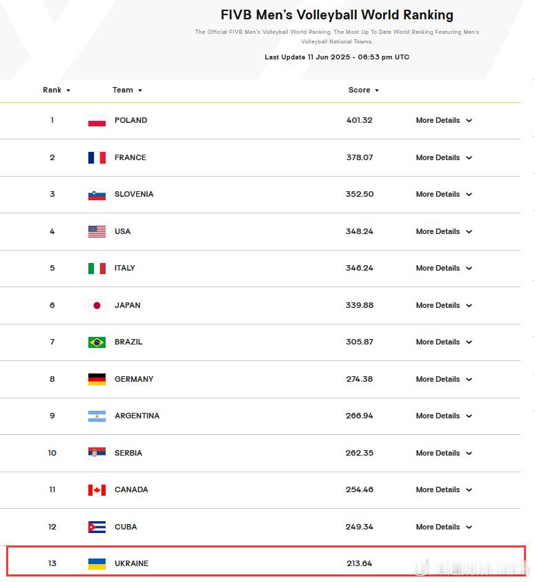Image resolution: width=535 pixels, height=582 pixels.
Task: Select the Japan flag icon
Action: tap(97, 305)
